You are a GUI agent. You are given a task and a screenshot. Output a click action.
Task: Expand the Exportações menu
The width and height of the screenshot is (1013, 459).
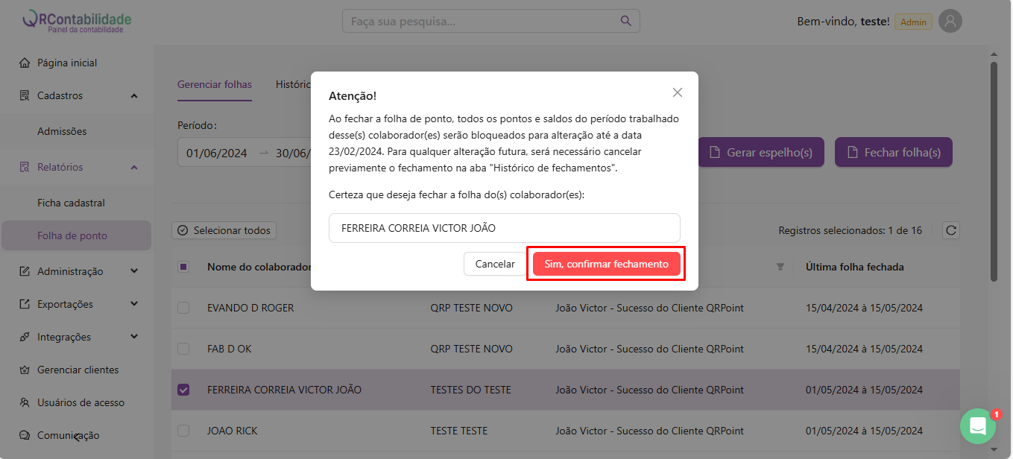coord(134,304)
